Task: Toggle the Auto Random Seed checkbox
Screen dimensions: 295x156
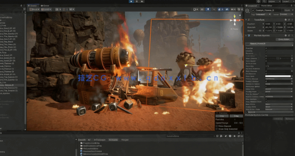Action: [266, 102]
